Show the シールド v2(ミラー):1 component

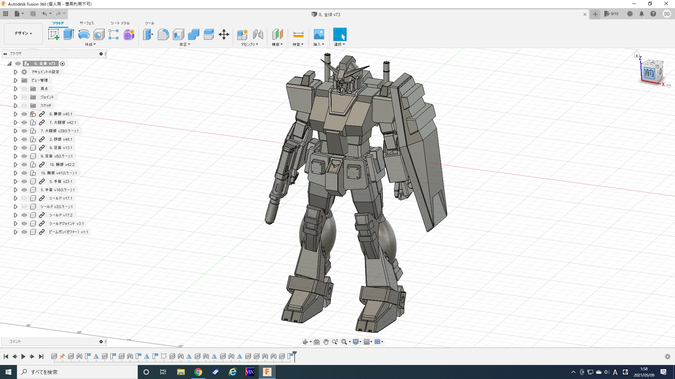tap(24, 207)
